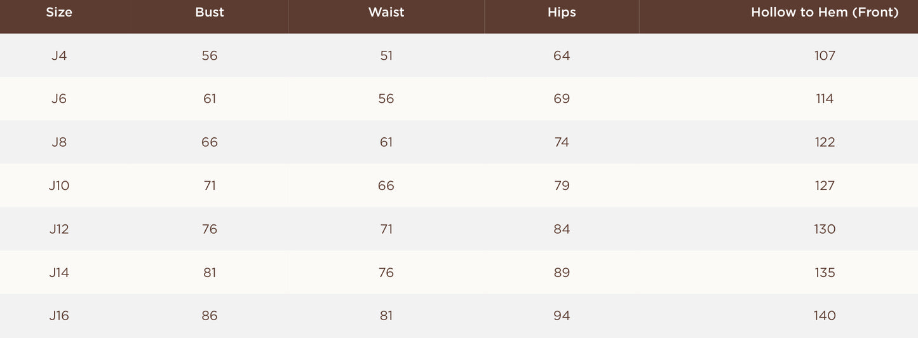This screenshot has width=918, height=338.
Task: Click the Bust column header
Action: pyautogui.click(x=210, y=13)
